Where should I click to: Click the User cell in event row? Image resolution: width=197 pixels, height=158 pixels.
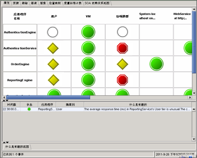point(70,109)
